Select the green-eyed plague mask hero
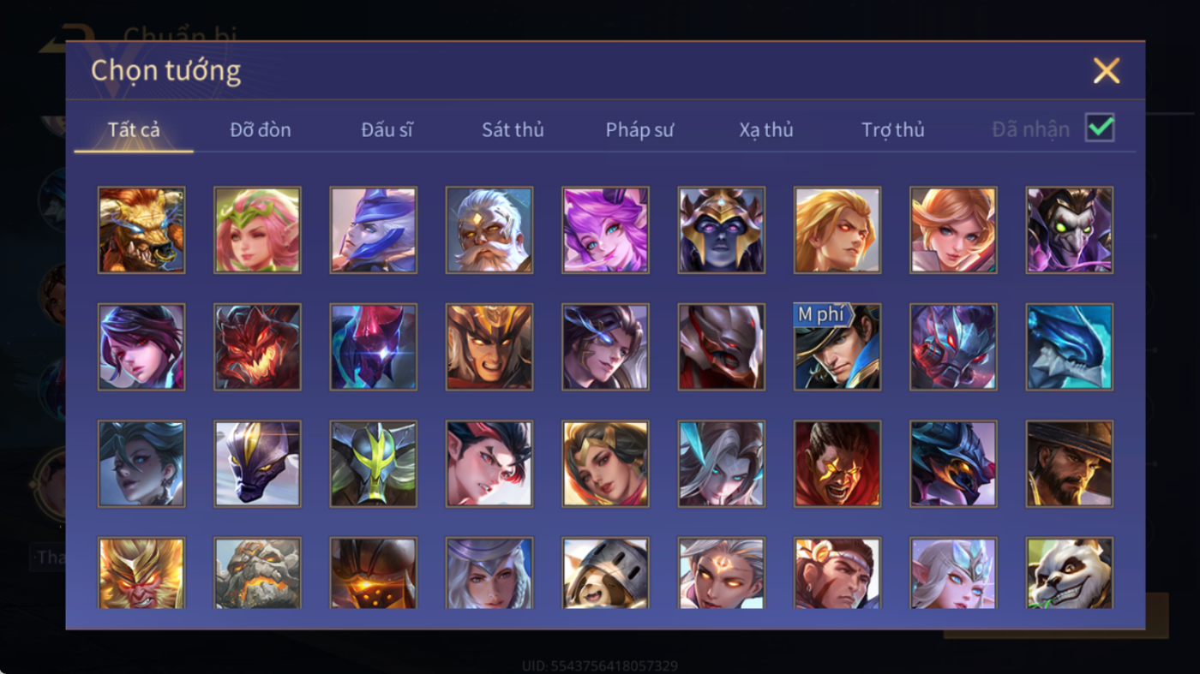Image resolution: width=1200 pixels, height=674 pixels. pos(1069,230)
